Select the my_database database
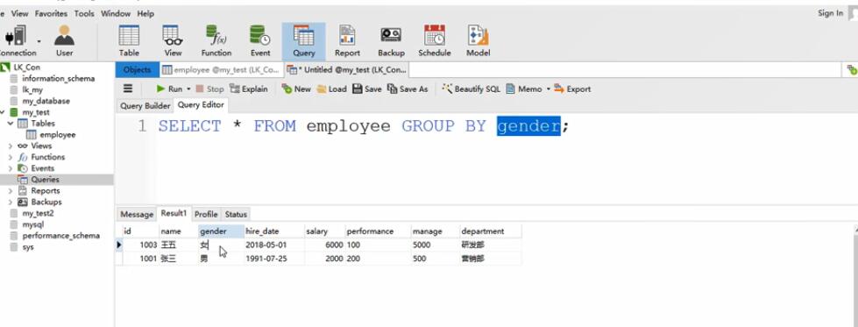Image resolution: width=858 pixels, height=327 pixels. tap(46, 101)
